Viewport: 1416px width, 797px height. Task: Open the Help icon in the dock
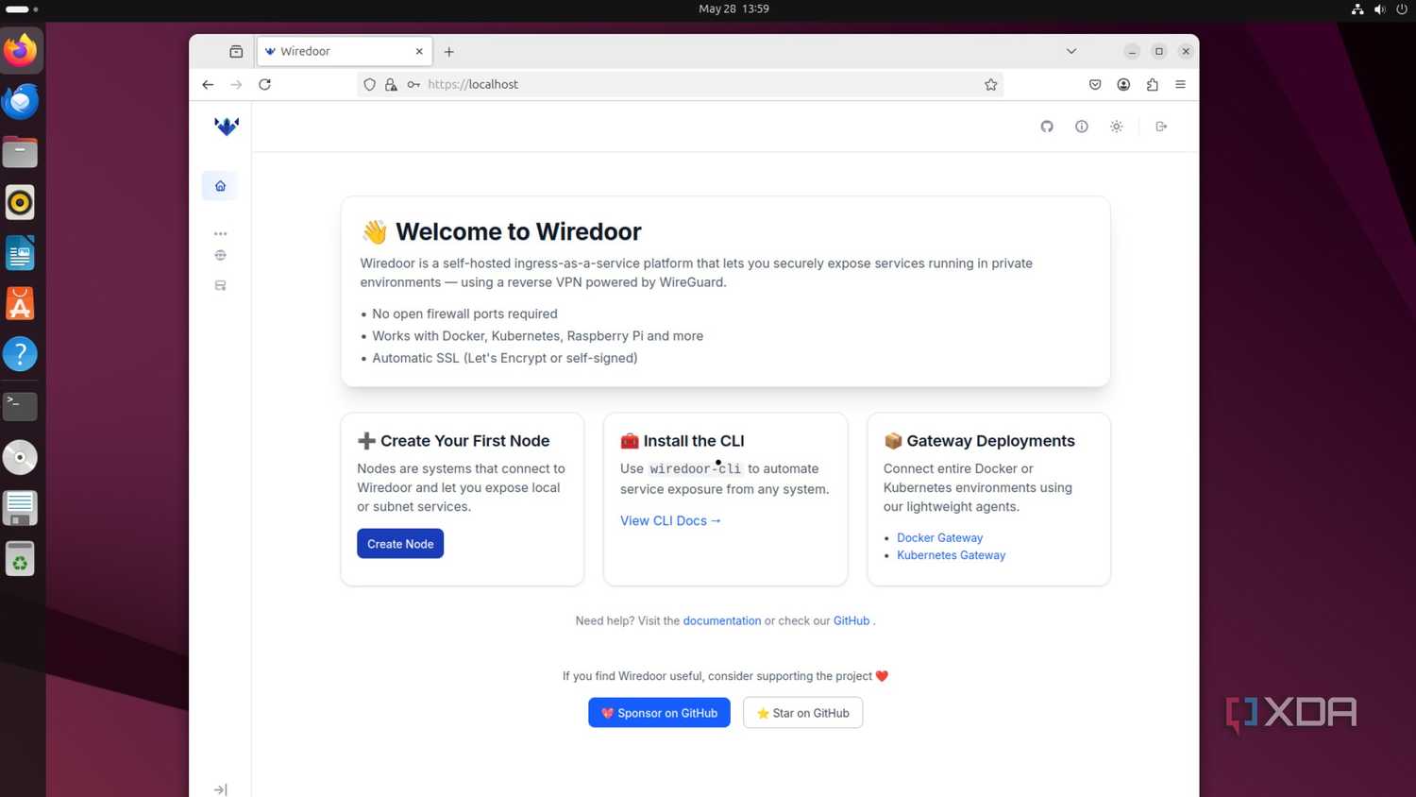(20, 354)
